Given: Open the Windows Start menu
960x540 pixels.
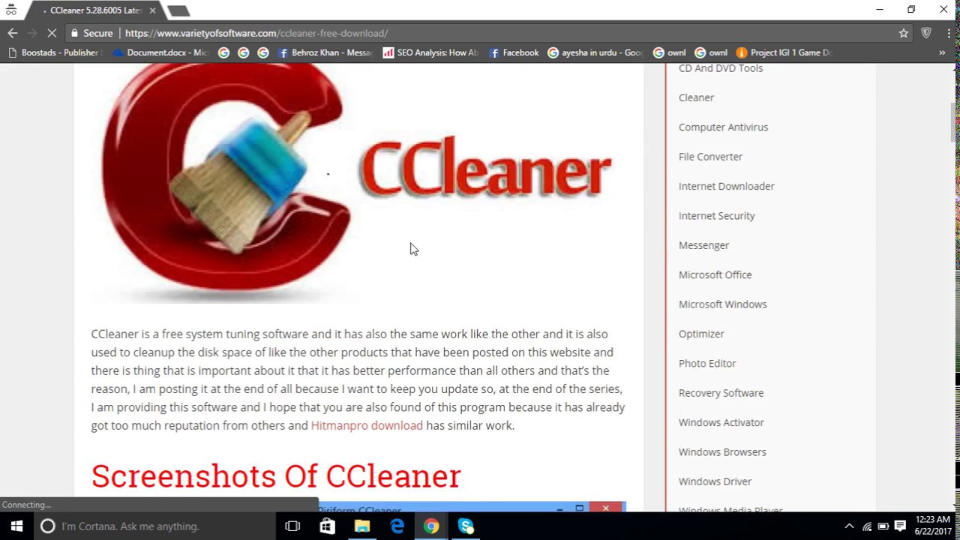Looking at the screenshot, I should click(16, 526).
